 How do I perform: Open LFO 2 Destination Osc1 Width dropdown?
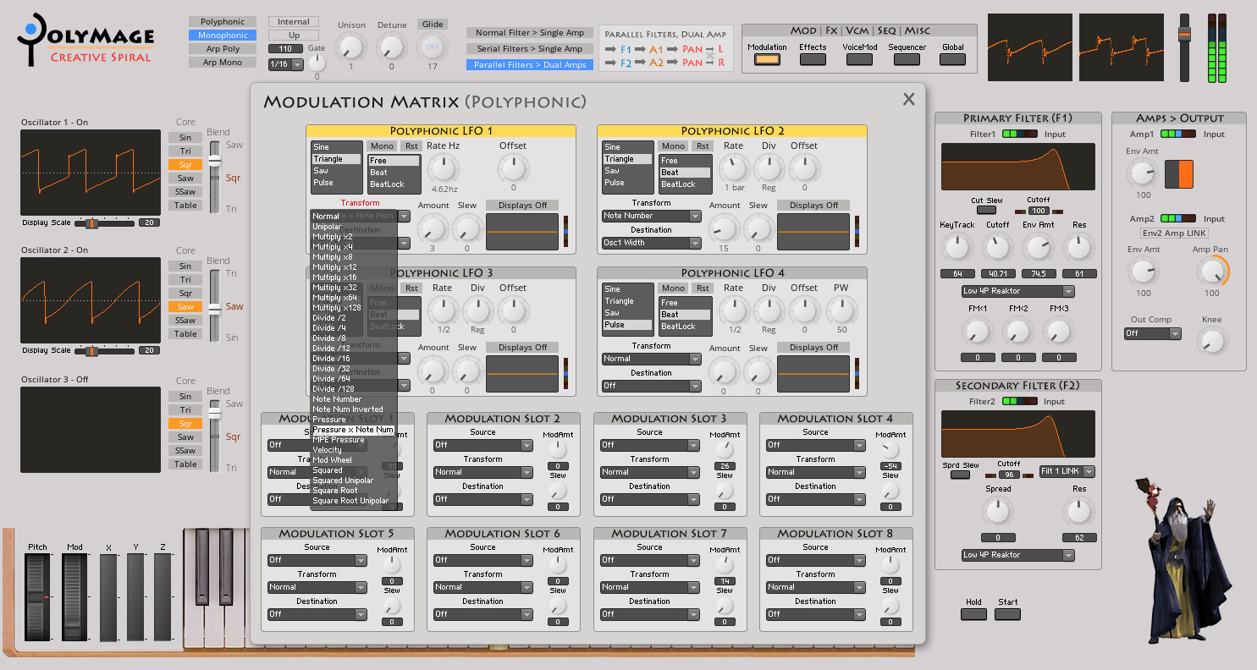(x=652, y=244)
